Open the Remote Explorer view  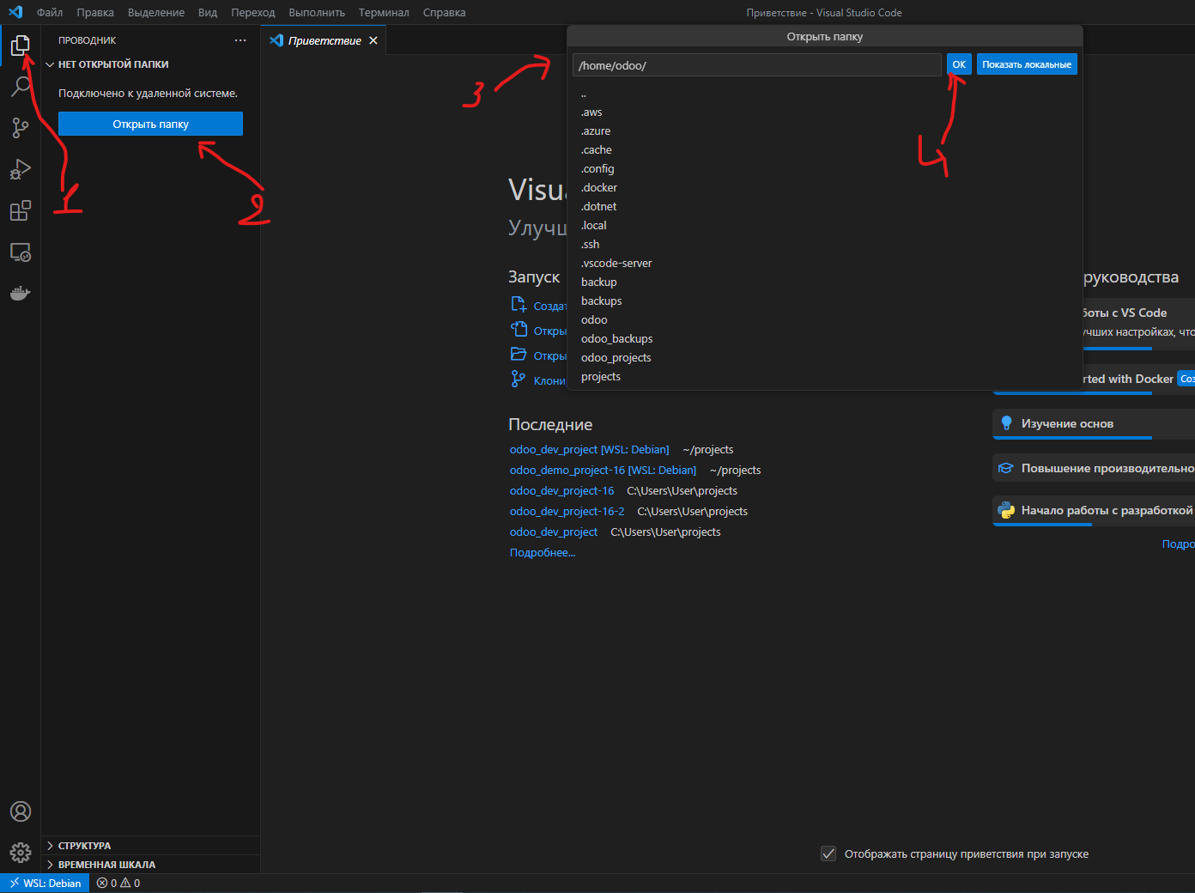click(x=21, y=252)
